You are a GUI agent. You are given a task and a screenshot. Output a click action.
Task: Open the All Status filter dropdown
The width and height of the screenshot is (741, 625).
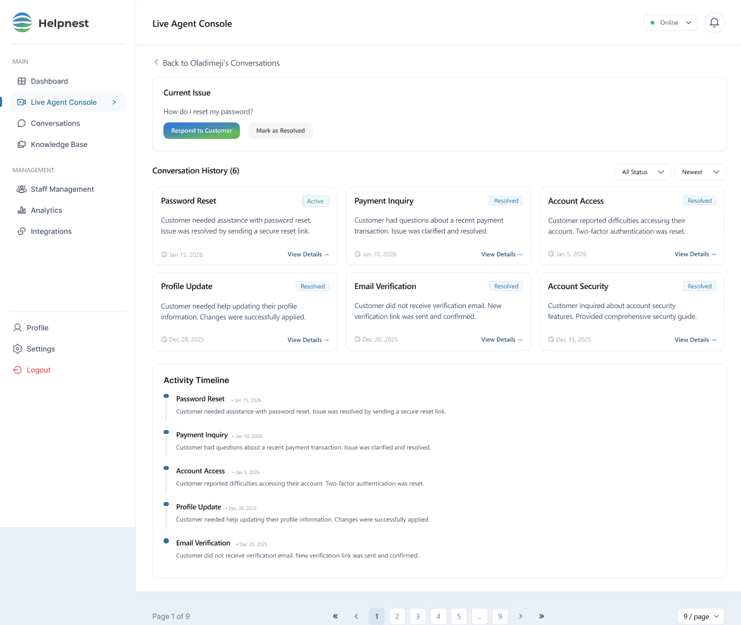coord(643,172)
